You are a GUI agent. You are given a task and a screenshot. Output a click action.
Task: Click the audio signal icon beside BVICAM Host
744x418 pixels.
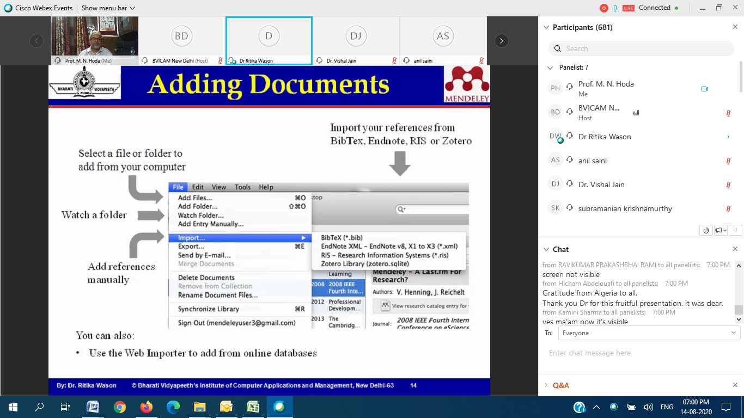[636, 113]
